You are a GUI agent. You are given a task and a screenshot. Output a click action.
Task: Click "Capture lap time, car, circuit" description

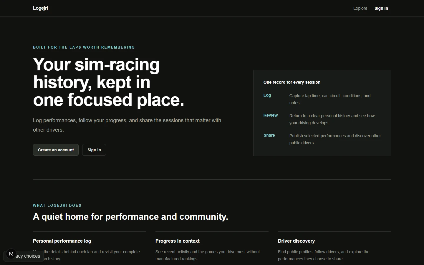tap(330, 99)
